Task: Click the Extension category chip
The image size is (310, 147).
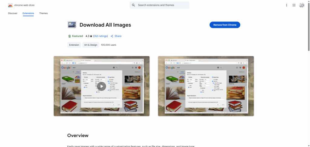Action: (74, 45)
